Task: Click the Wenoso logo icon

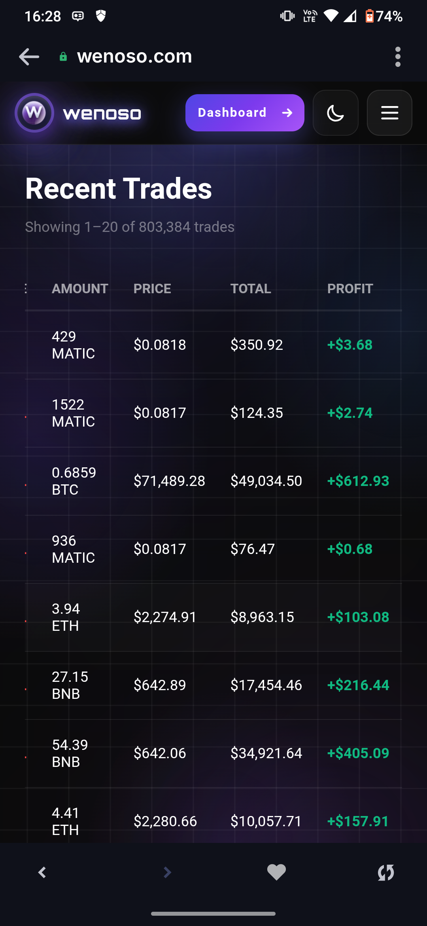Action: coord(34,113)
